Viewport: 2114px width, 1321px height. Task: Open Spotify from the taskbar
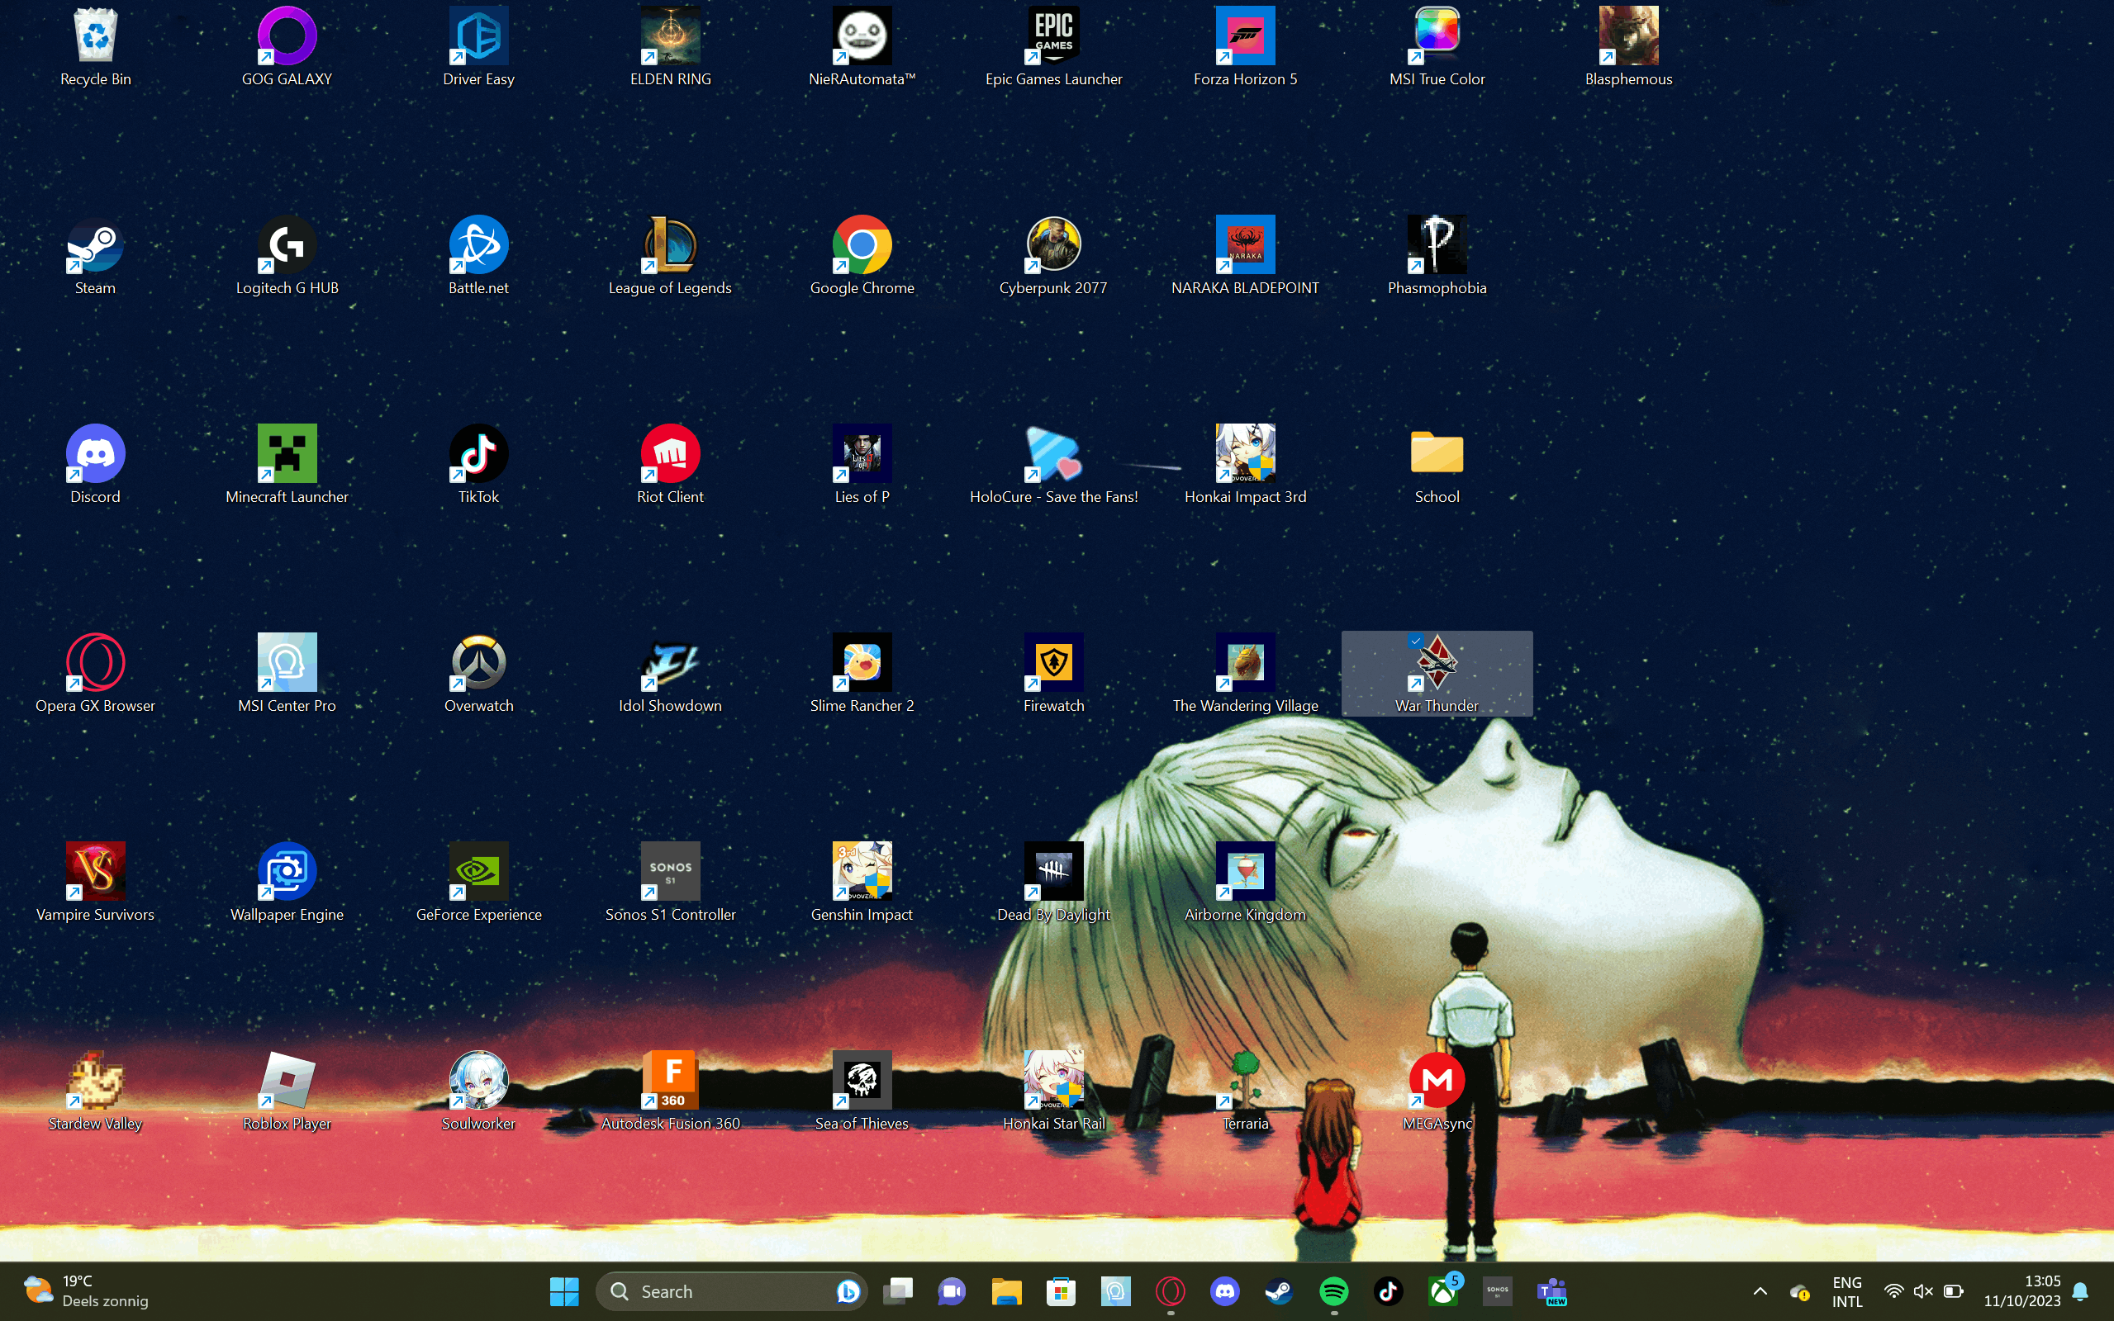point(1333,1291)
